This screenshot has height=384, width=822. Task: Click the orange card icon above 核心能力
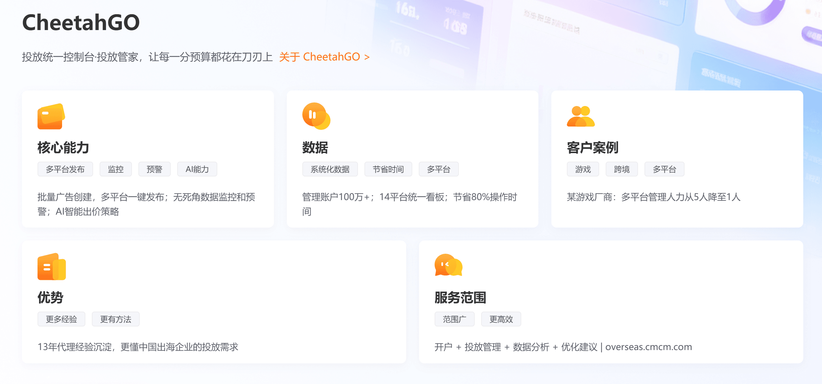(51, 116)
